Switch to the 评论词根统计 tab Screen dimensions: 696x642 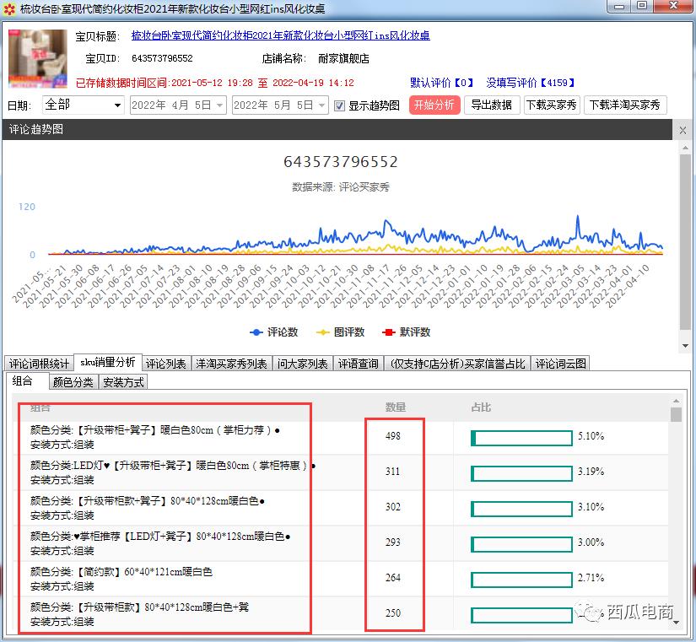tap(39, 364)
